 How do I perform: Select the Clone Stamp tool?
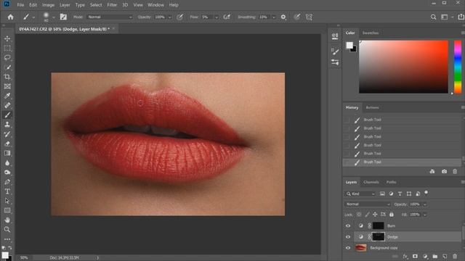click(x=7, y=124)
